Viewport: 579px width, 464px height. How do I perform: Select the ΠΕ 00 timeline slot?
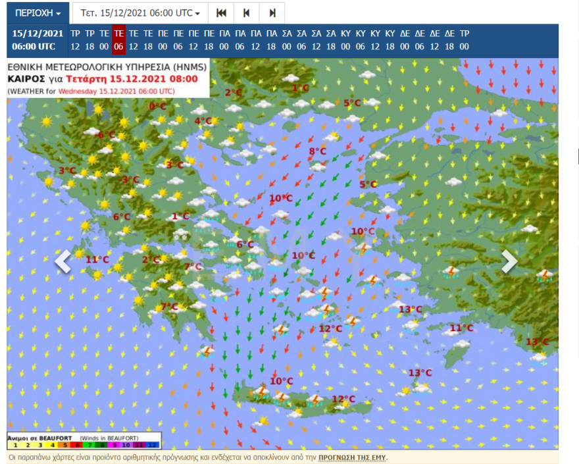[163, 40]
